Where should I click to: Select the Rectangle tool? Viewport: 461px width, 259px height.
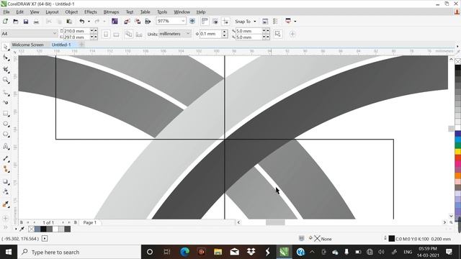(6, 114)
